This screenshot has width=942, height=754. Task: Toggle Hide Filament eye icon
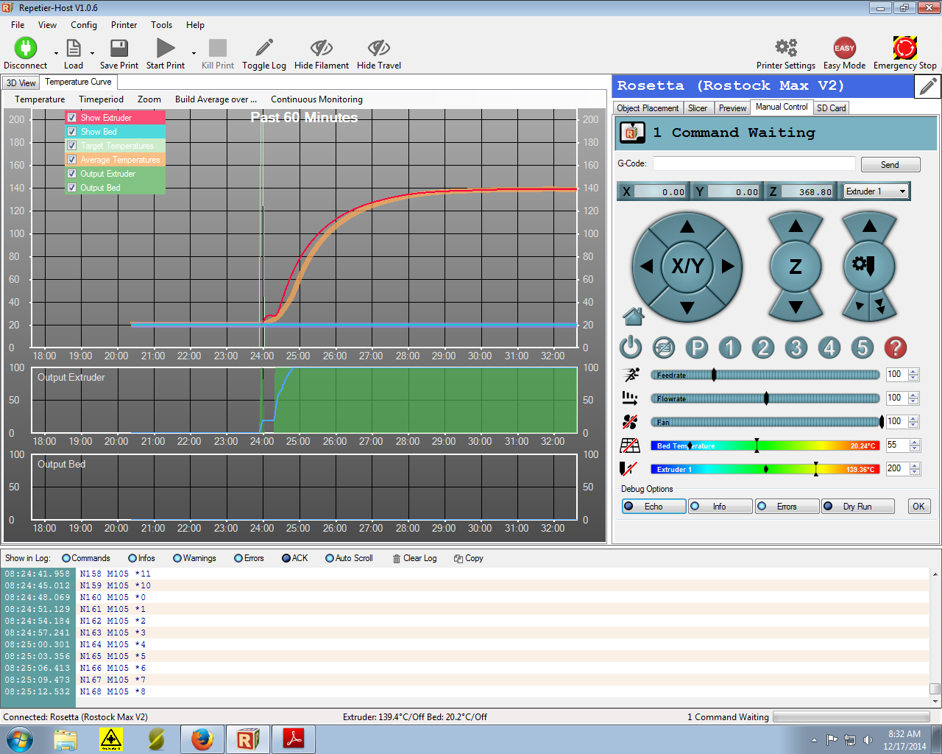point(321,49)
